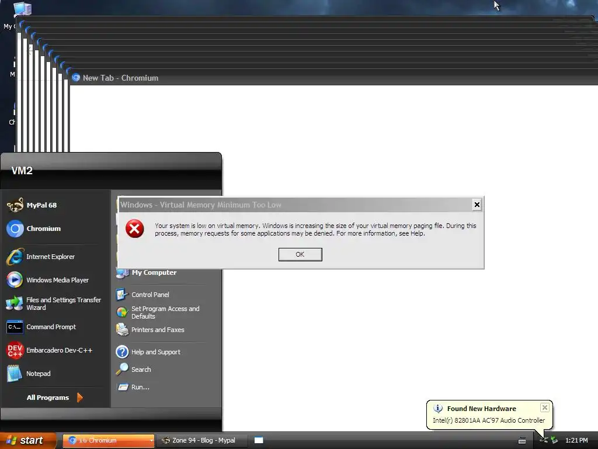The image size is (598, 449).
Task: Expand All Programs arrow
Action: tap(79, 398)
